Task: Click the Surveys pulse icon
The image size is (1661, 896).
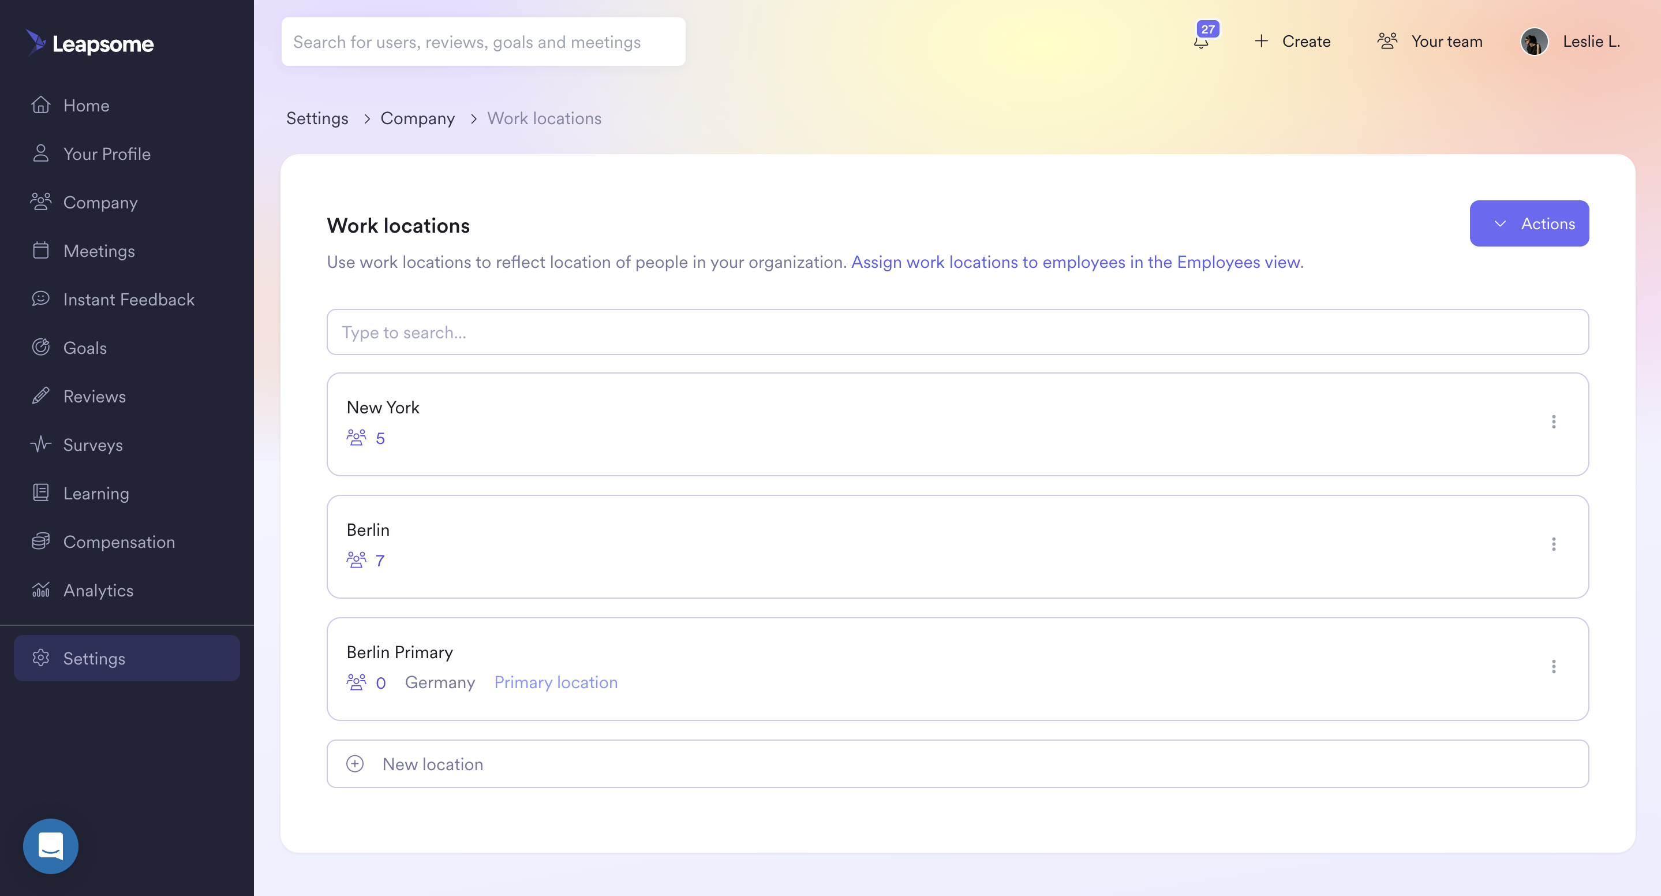Action: point(40,444)
